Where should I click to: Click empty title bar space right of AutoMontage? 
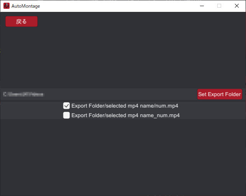(115, 6)
